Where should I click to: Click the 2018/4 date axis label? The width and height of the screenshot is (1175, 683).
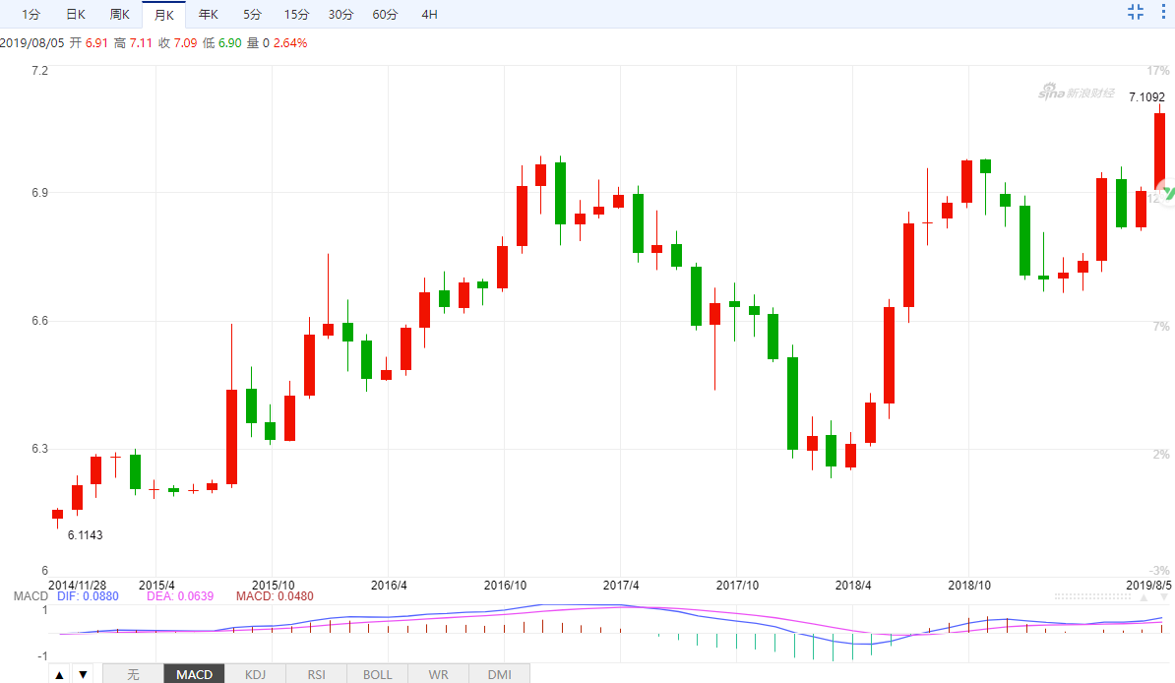(x=853, y=585)
